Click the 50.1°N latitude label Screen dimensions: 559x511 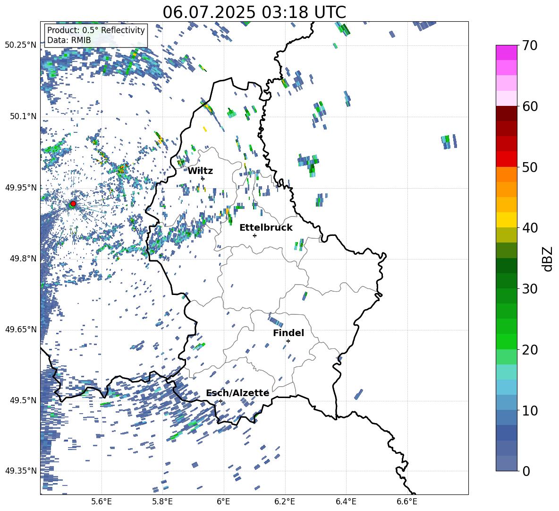[x=23, y=116]
